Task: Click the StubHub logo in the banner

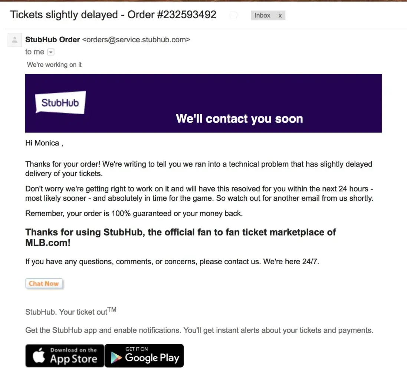Action: pyautogui.click(x=60, y=102)
